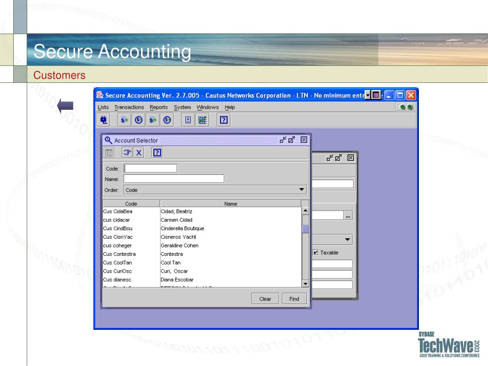Open the Order dropdown showing Code
The width and height of the screenshot is (488, 366).
pyautogui.click(x=215, y=190)
